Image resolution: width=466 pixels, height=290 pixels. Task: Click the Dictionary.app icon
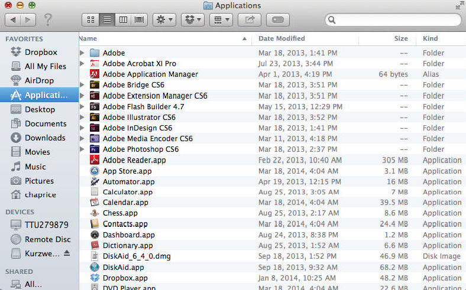pos(95,246)
